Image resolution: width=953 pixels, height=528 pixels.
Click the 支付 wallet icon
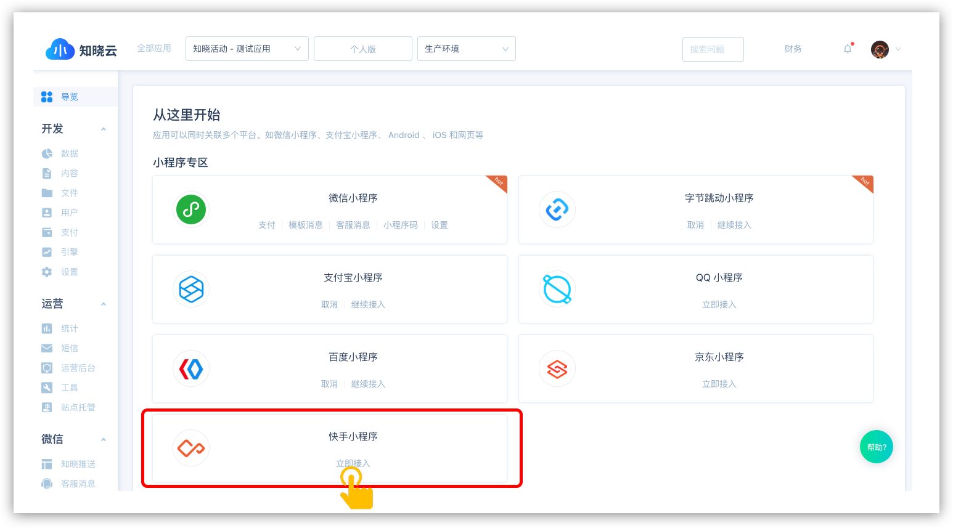pyautogui.click(x=47, y=232)
